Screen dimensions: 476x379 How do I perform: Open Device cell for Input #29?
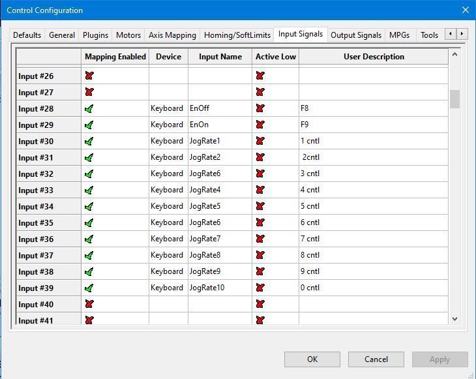click(x=168, y=125)
